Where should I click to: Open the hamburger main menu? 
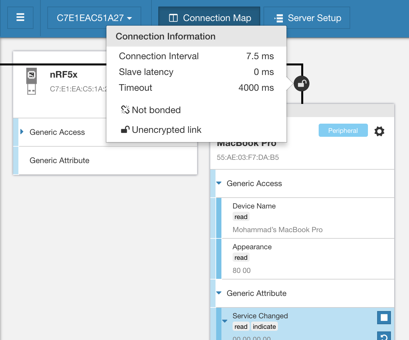[20, 17]
